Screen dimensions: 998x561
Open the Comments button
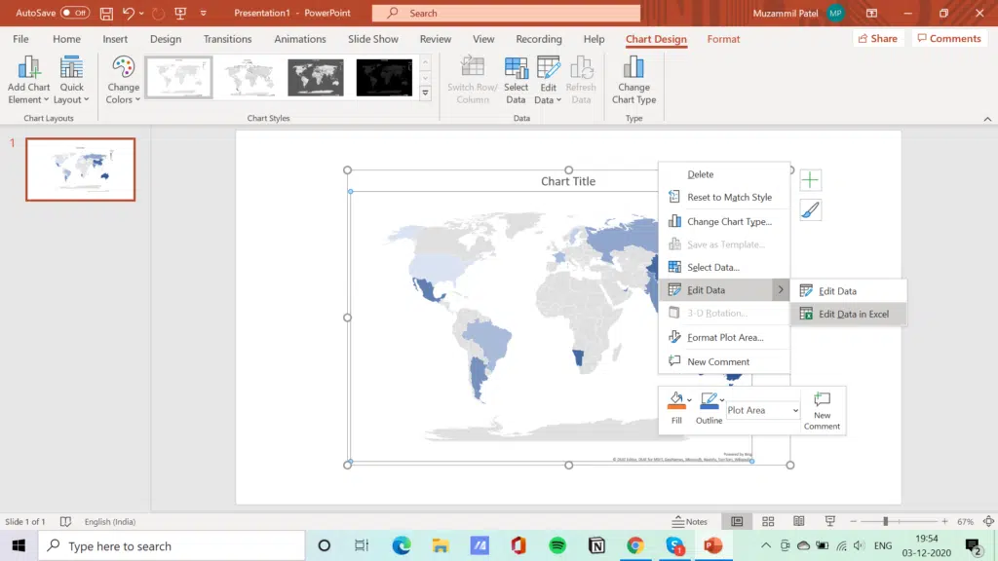click(948, 39)
